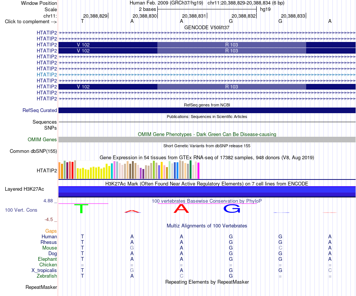The image size is (356, 296).
Task: Click the C base in the Mouse row
Action: [x=280, y=248]
